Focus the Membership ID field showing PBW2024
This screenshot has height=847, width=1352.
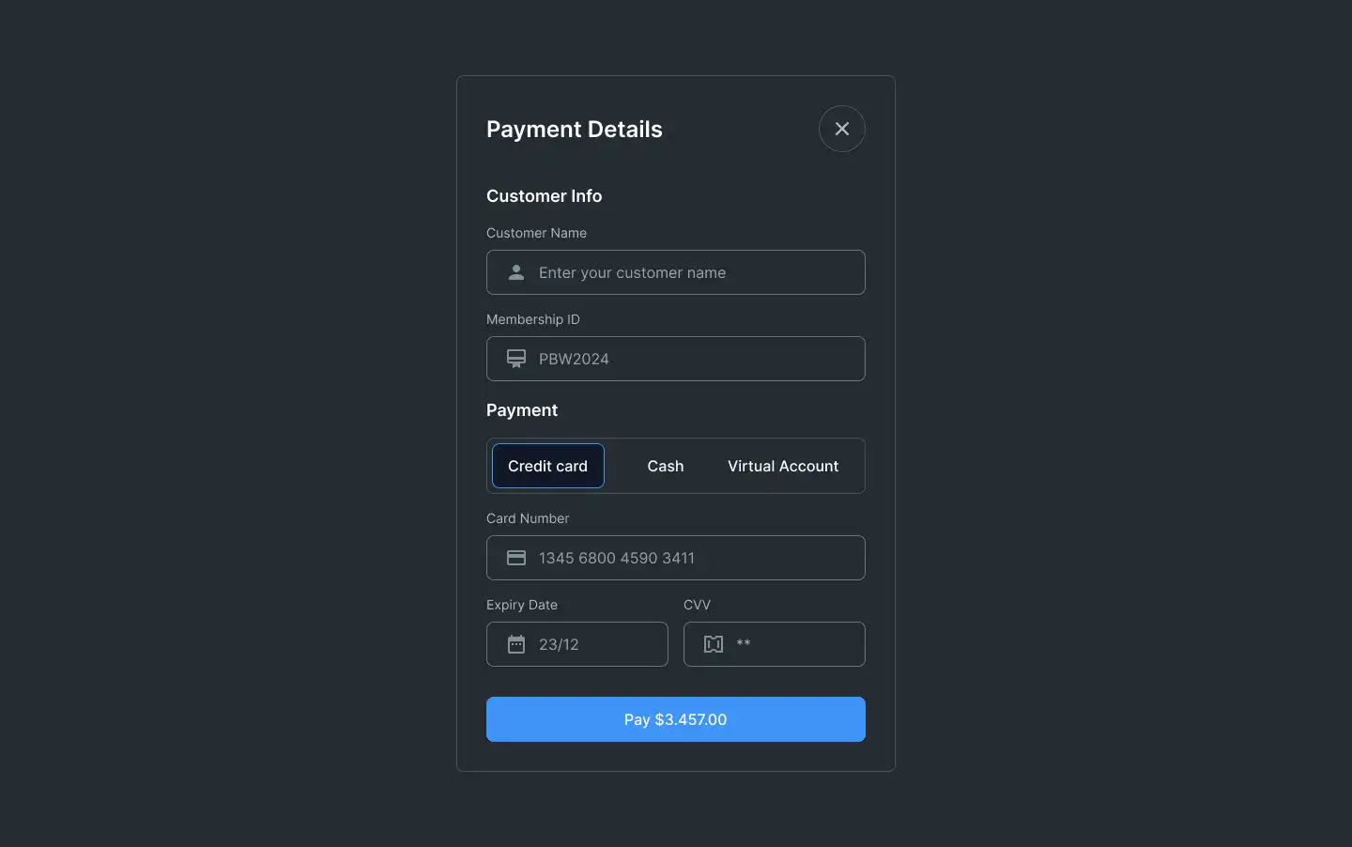pyautogui.click(x=676, y=359)
